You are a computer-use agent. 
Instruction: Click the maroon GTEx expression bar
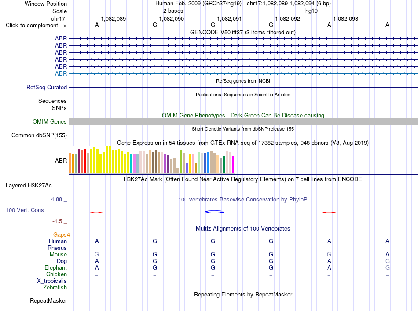(79, 161)
